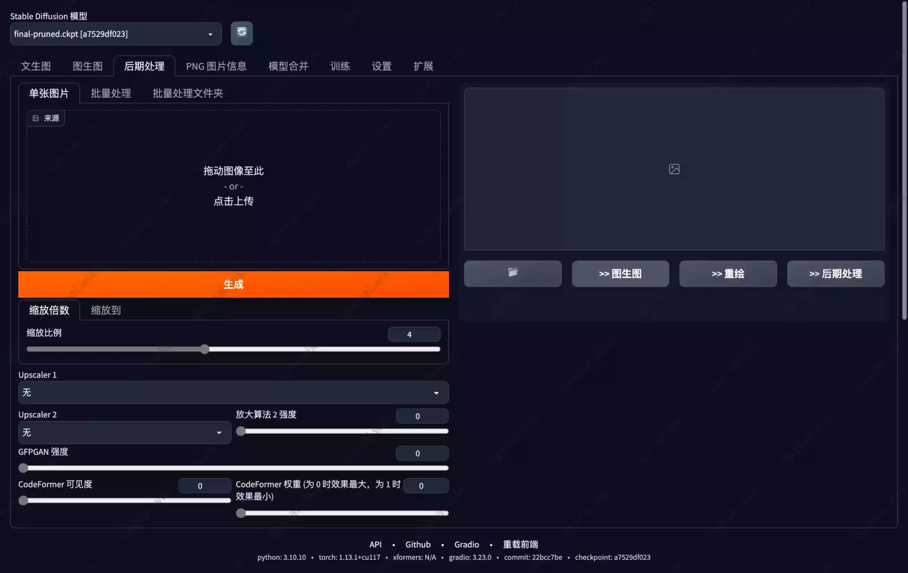Send result to >> 图生图
The image size is (908, 573).
(620, 274)
